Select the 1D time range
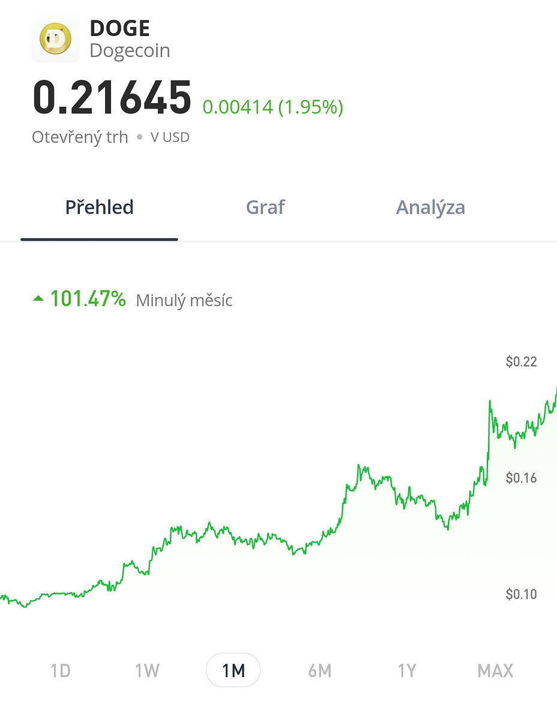557x720 pixels. coord(61,670)
